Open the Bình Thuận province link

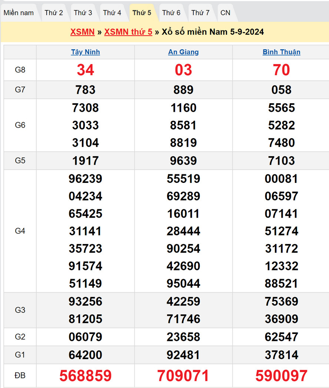[281, 52]
